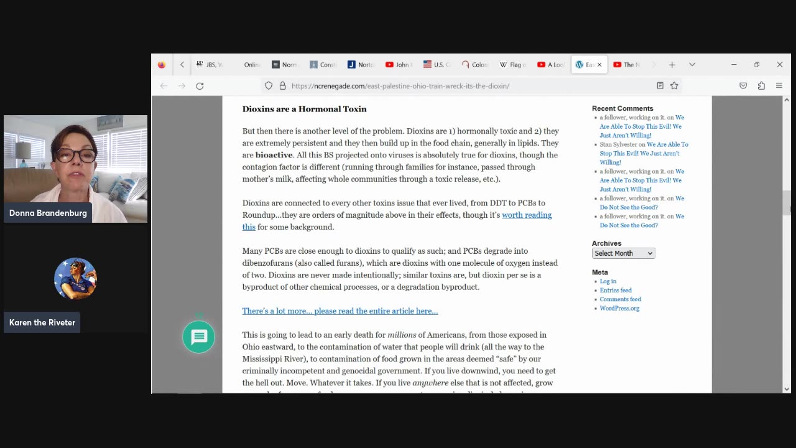Click the 'Archives' sidebar heading
This screenshot has height=448, width=796.
[x=606, y=243]
